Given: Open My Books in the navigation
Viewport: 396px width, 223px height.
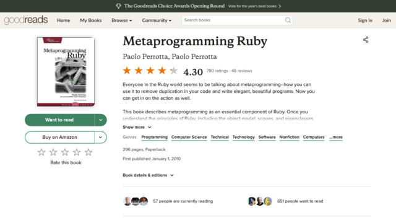Looking at the screenshot, I should (91, 20).
